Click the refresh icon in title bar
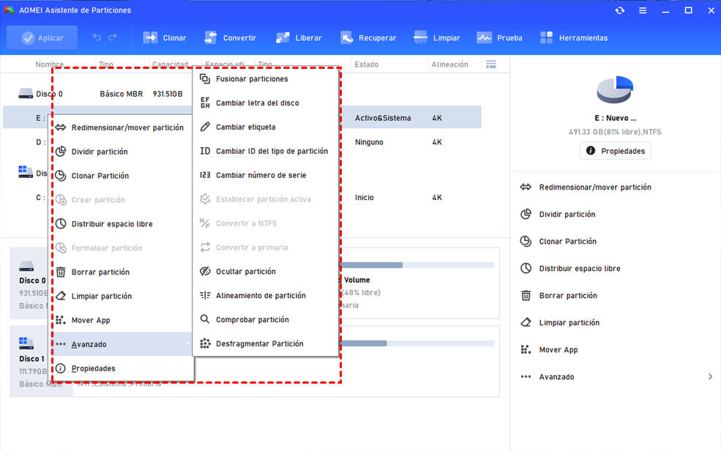 pyautogui.click(x=620, y=10)
